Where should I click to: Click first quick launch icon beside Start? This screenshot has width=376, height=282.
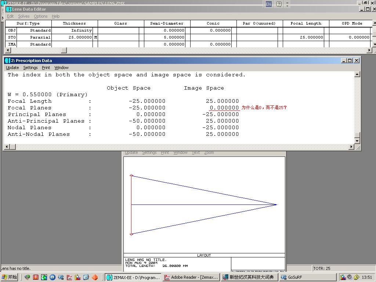pos(27,277)
